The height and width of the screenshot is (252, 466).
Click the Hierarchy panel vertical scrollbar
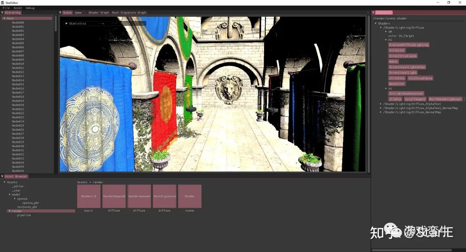56,24
